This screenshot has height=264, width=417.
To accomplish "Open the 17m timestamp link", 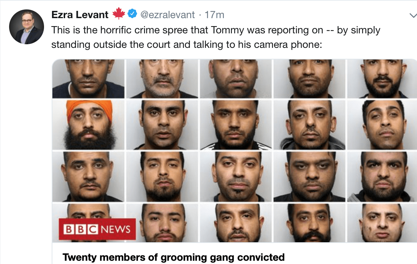I will [214, 15].
